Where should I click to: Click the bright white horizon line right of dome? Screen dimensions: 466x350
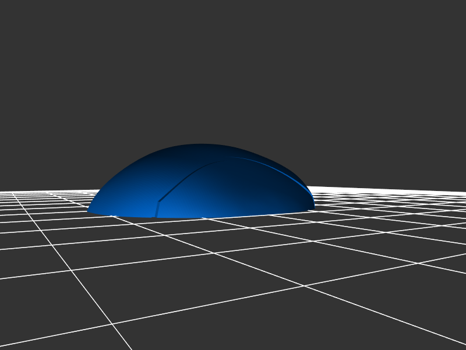click(x=384, y=189)
